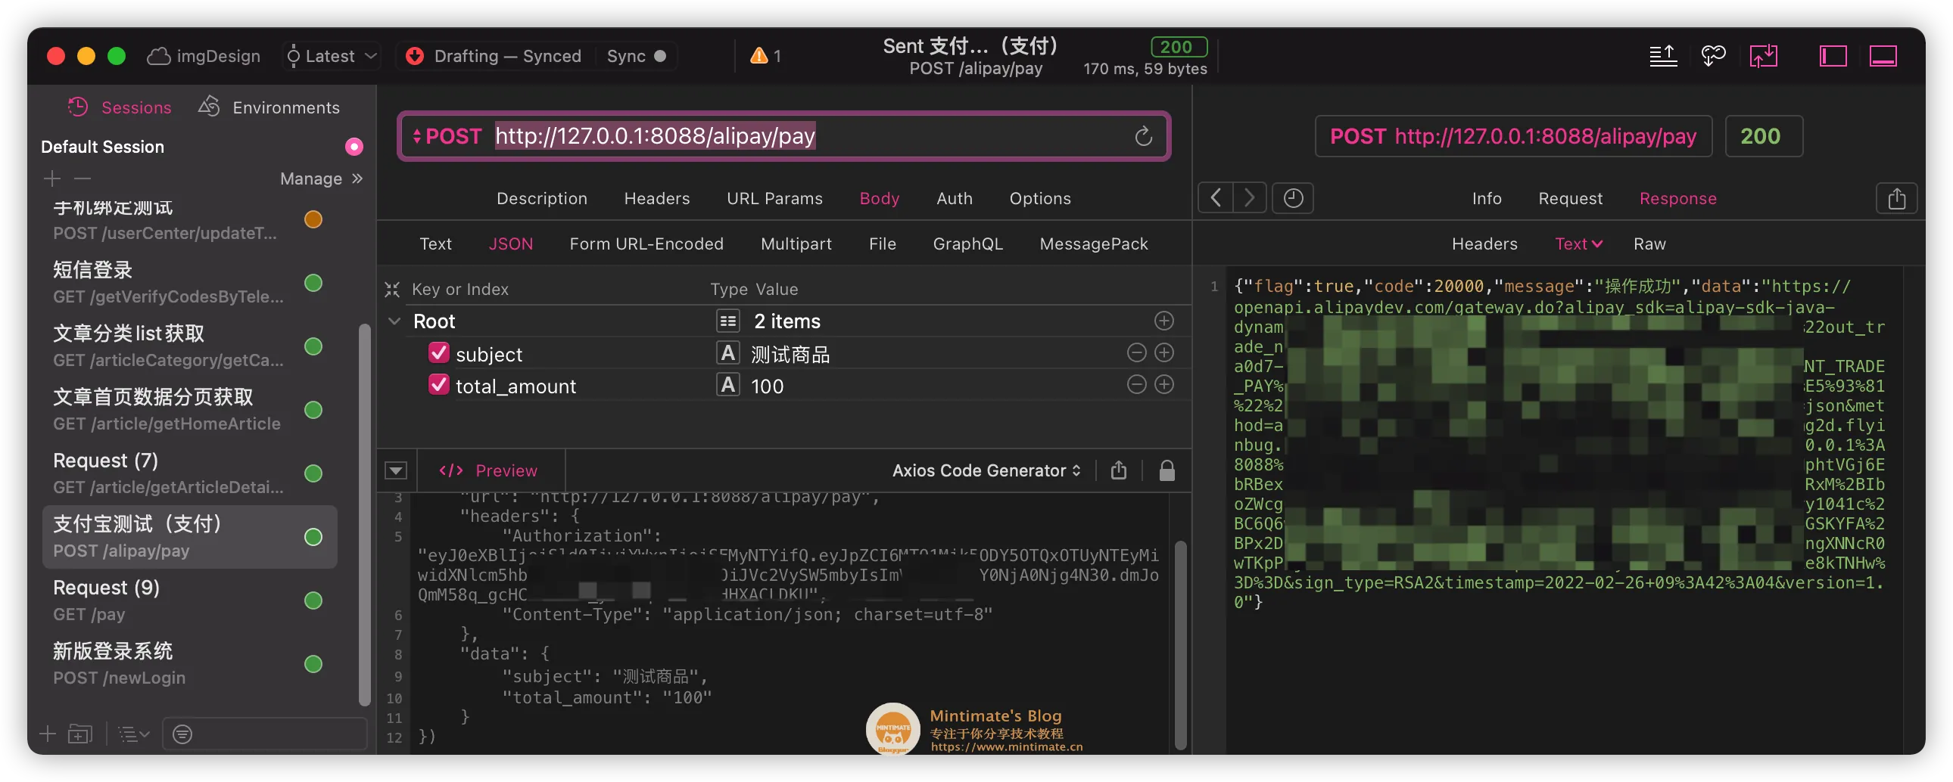Add a row after total_amount
Image resolution: width=1953 pixels, height=782 pixels.
[1163, 385]
